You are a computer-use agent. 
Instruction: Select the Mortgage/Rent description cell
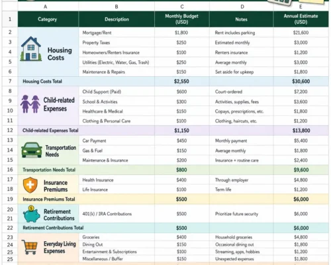pos(117,32)
